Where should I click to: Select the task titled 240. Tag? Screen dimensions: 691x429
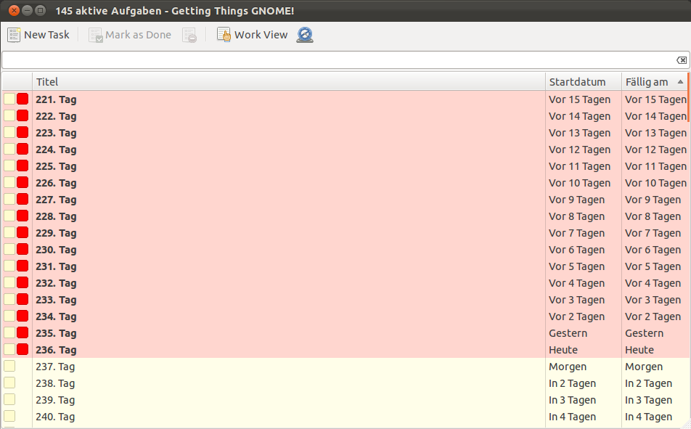(x=55, y=417)
